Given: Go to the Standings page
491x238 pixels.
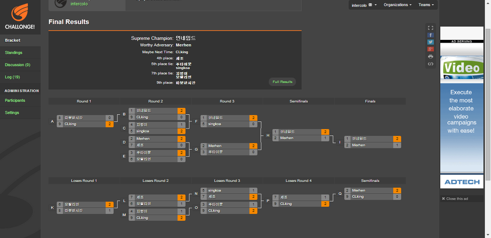Looking at the screenshot, I should (x=13, y=52).
